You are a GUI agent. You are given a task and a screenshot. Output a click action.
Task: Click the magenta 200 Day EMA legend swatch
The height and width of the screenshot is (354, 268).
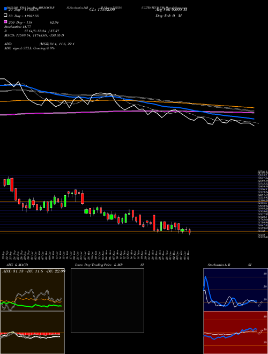(5, 21)
